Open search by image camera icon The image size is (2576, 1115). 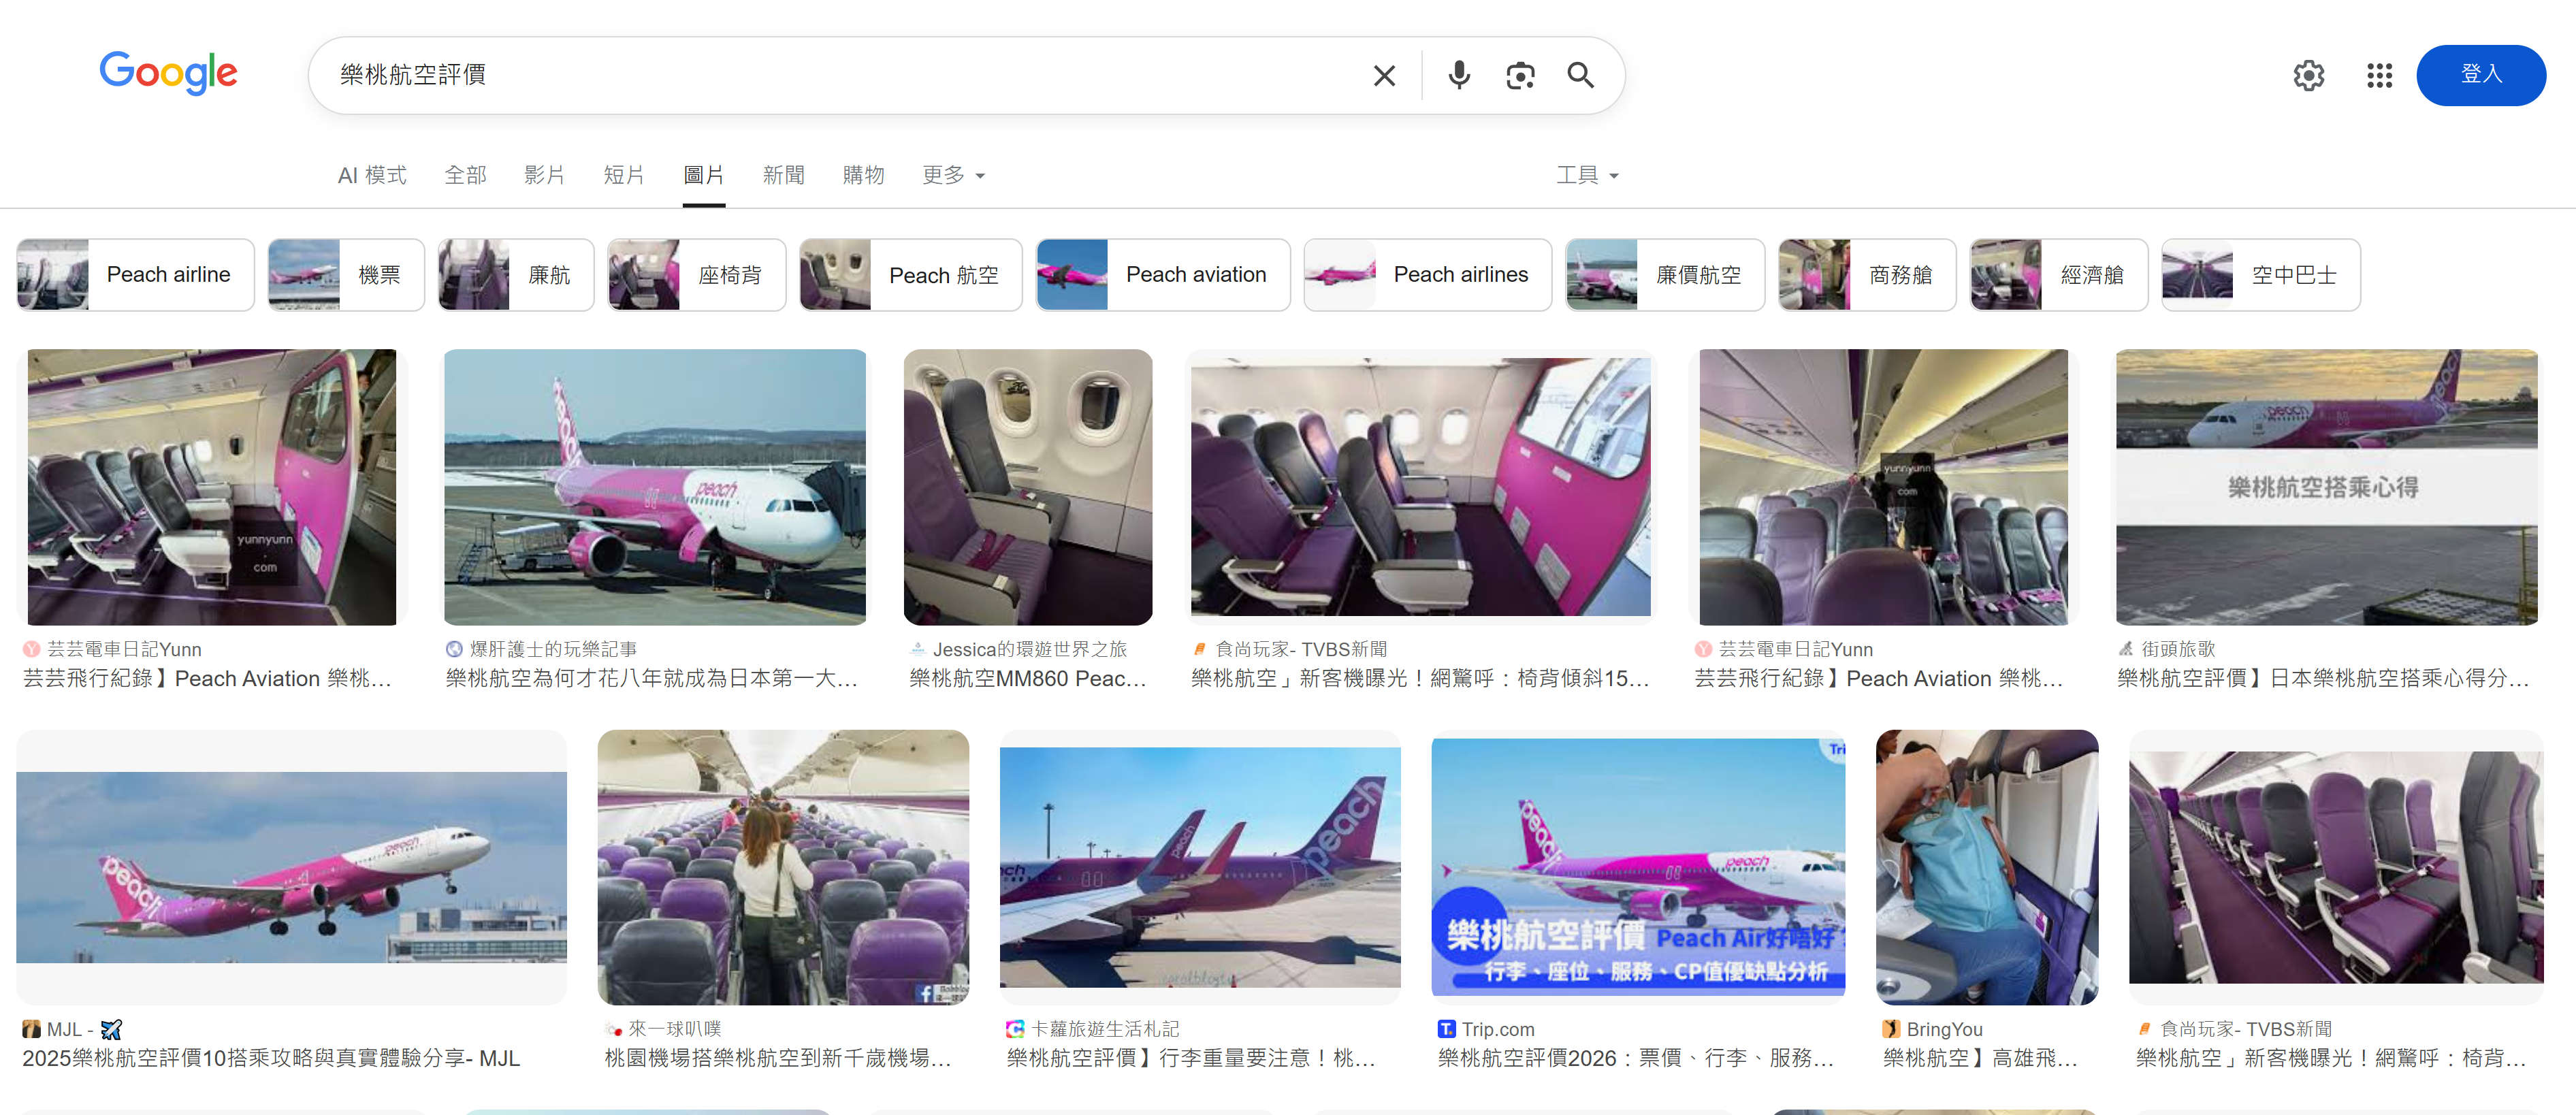point(1520,76)
